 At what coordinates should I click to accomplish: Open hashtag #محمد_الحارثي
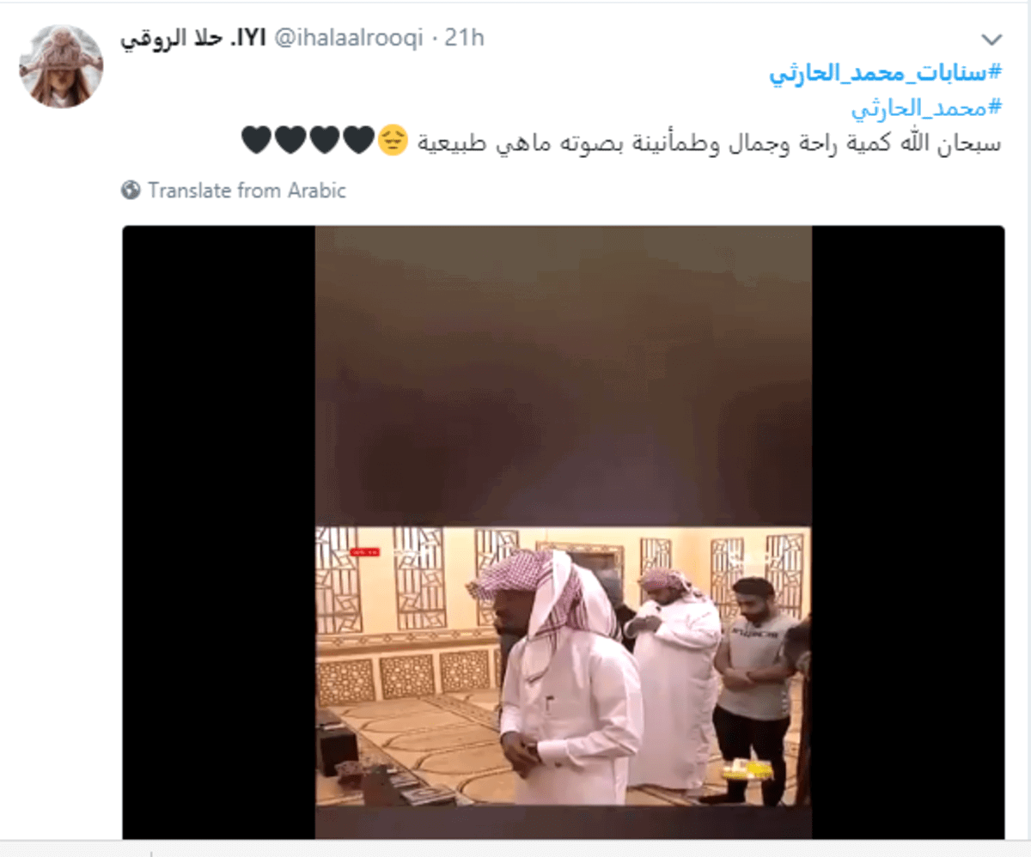927,107
